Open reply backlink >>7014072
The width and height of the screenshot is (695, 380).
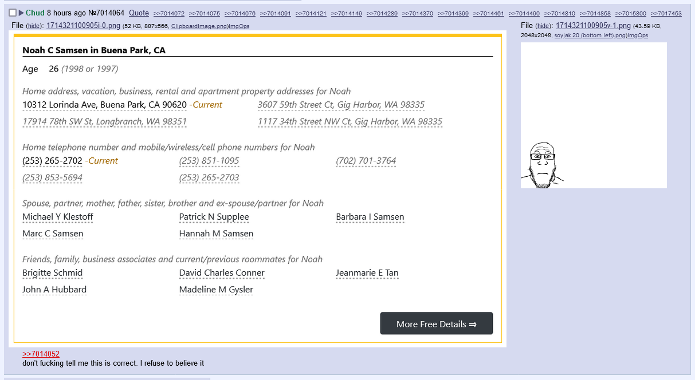169,13
